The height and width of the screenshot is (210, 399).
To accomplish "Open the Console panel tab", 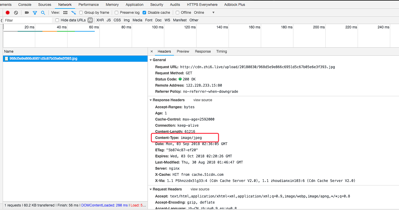I will click(x=25, y=5).
